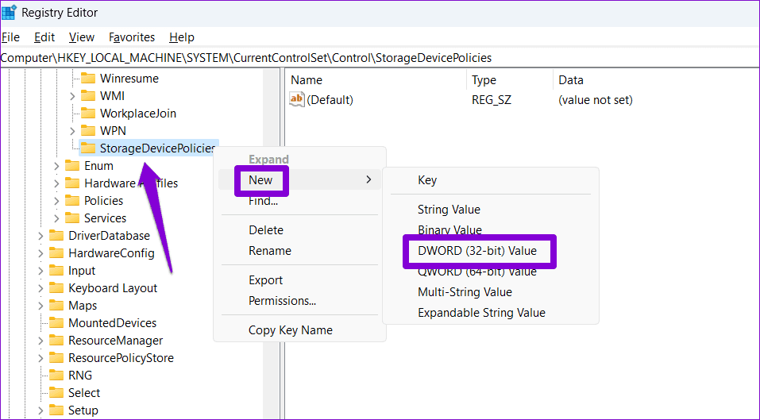Click the Maps folder icon
This screenshot has height=420, width=760.
point(56,305)
